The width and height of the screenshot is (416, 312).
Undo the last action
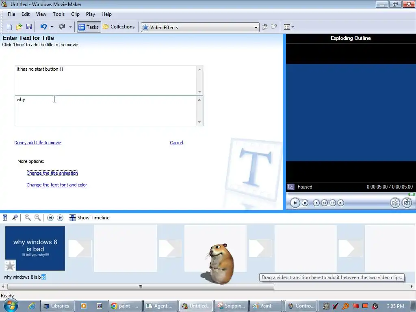tap(43, 27)
